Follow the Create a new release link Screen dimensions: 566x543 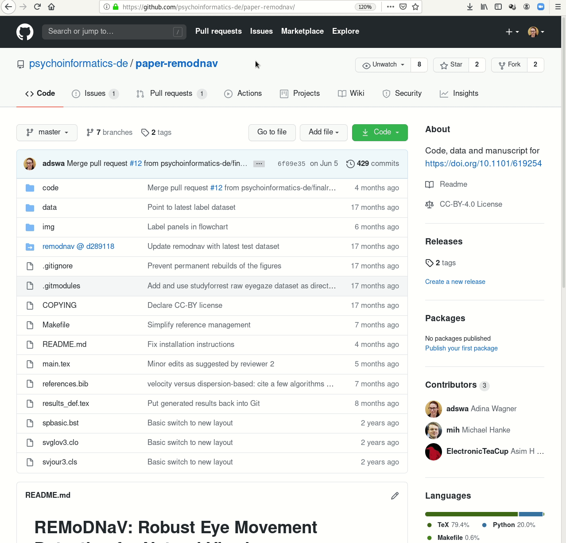[x=455, y=282]
